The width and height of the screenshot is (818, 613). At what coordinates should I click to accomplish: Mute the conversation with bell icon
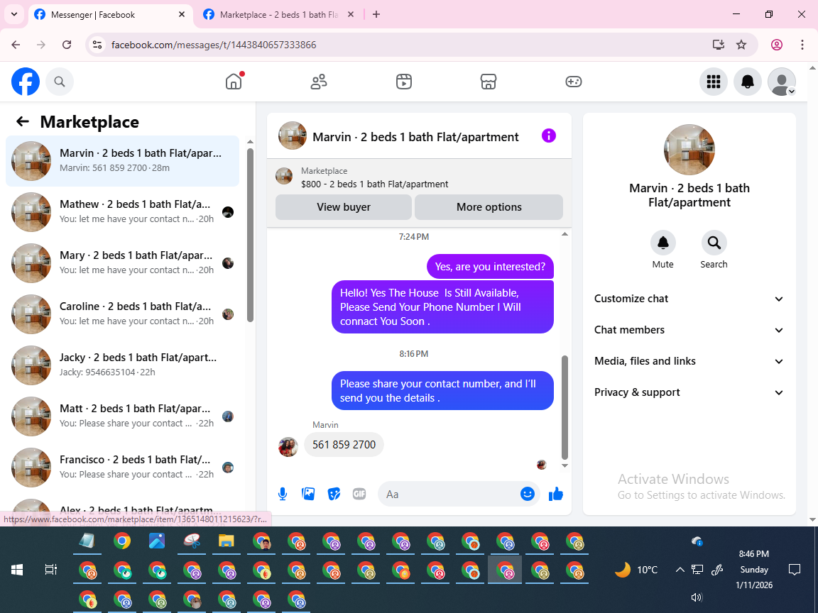pos(662,243)
